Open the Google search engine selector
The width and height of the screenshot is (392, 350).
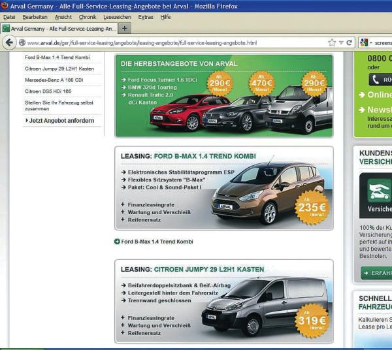point(366,42)
